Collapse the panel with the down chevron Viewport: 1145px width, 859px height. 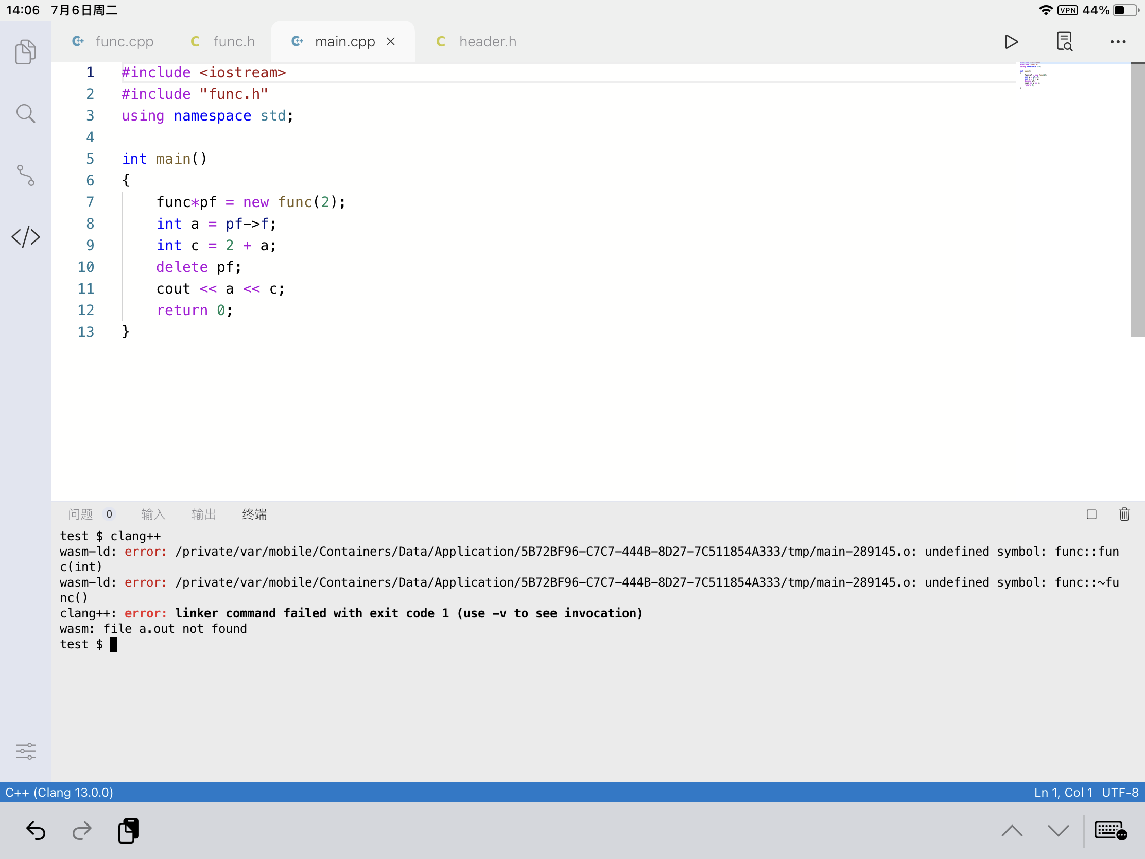point(1057,831)
